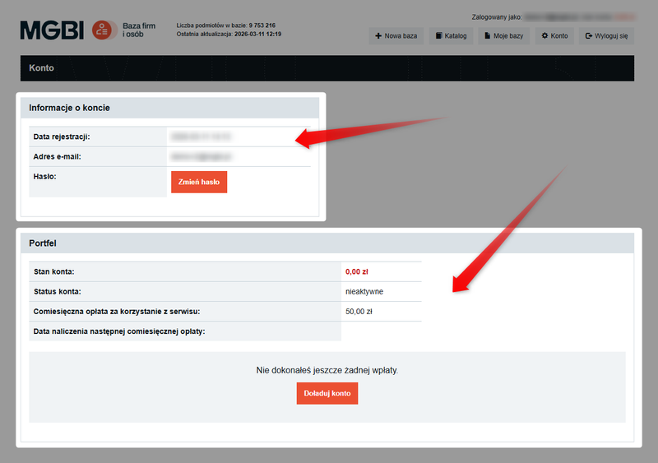Click the Konto title in black bar
Image resolution: width=658 pixels, height=463 pixels.
pos(41,68)
